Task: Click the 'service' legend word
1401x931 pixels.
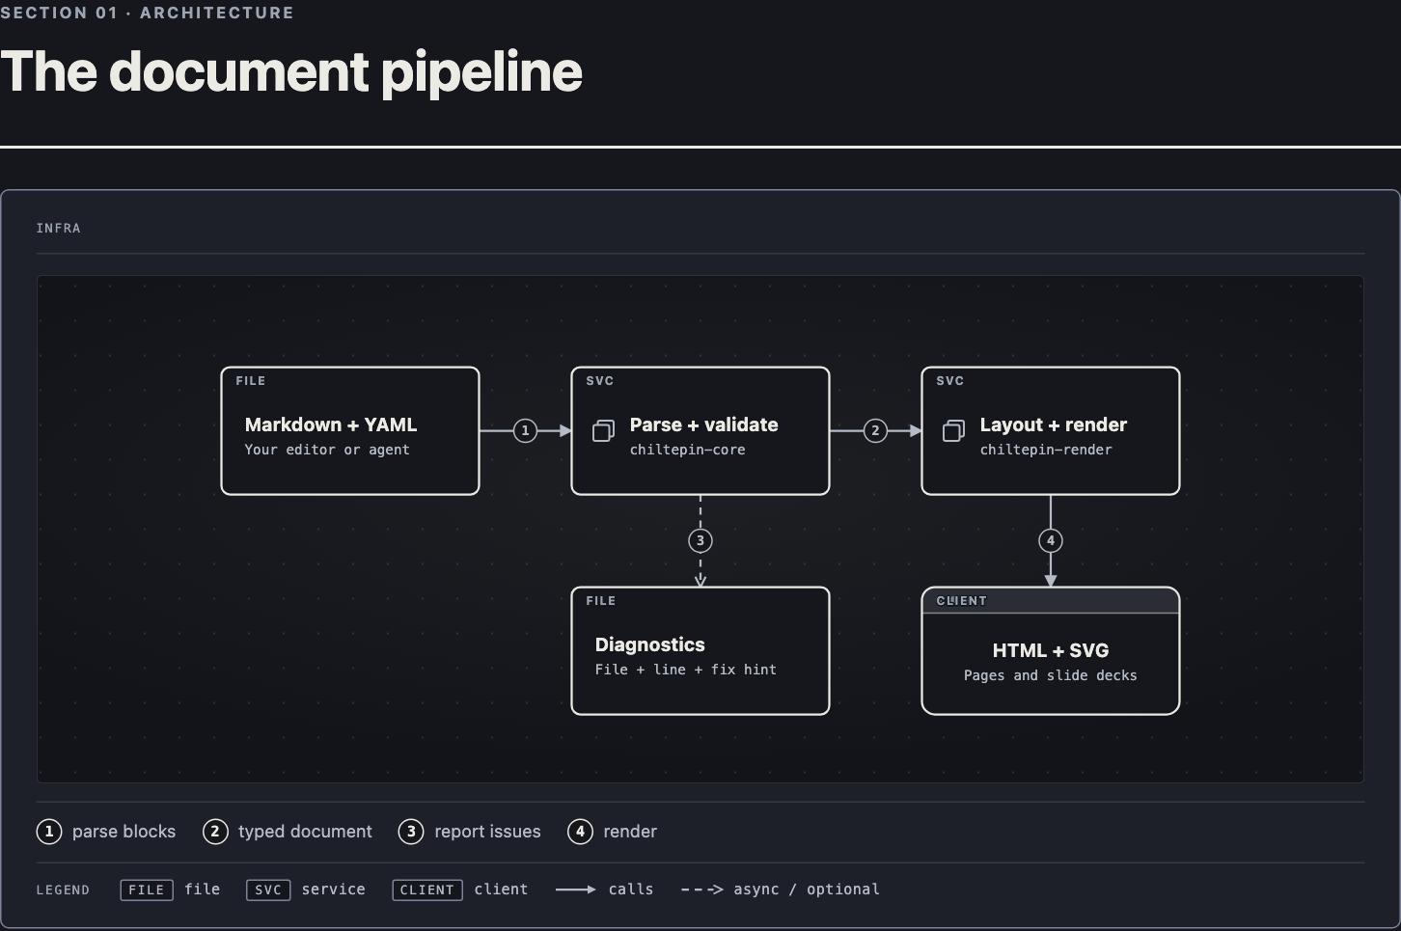Action: coord(333,890)
